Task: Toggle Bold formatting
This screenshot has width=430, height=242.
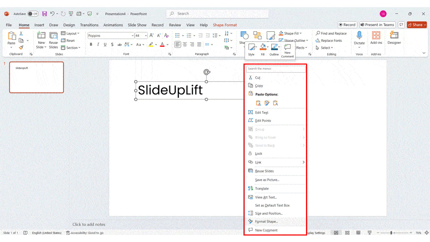Action: tap(91, 44)
